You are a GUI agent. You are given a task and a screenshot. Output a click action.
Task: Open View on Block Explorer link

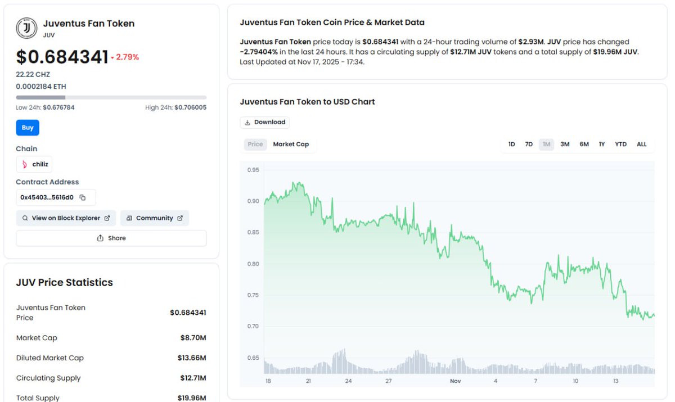pyautogui.click(x=66, y=218)
